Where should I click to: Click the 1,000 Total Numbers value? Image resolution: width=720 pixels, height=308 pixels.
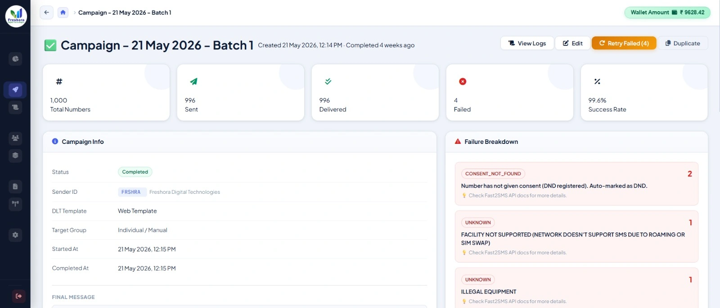tap(58, 100)
